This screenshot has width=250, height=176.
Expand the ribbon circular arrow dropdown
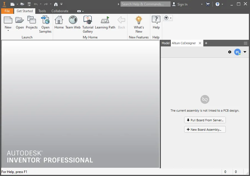[x=168, y=18]
